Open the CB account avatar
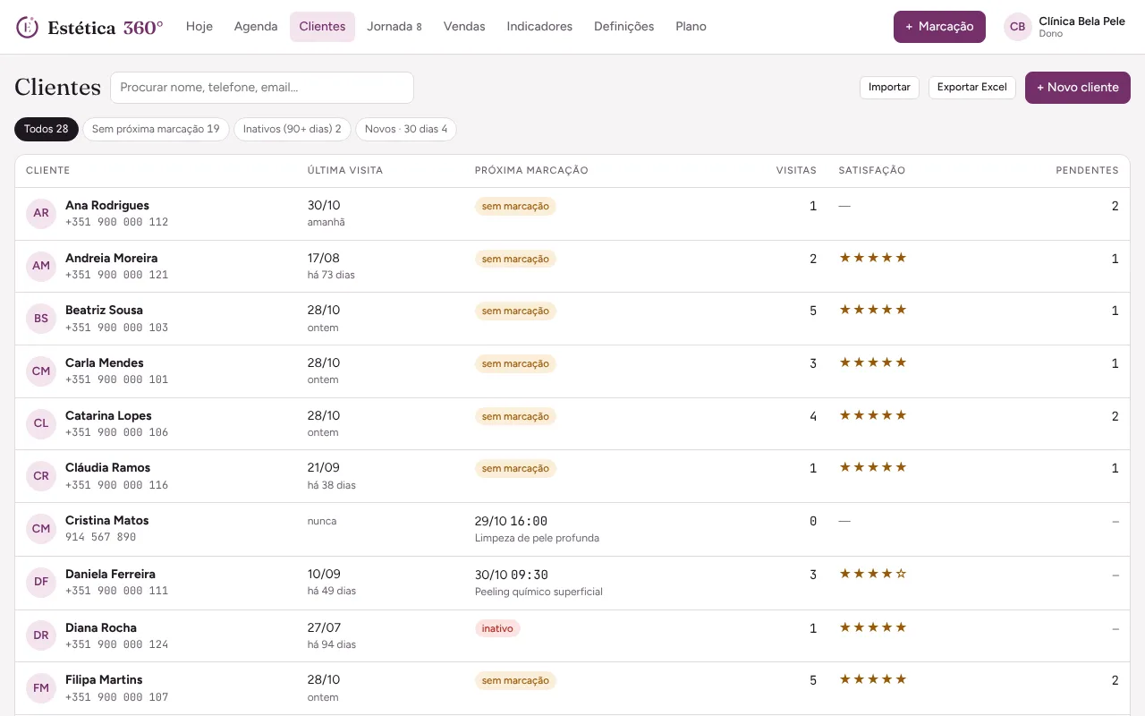The width and height of the screenshot is (1145, 716). tap(1017, 27)
